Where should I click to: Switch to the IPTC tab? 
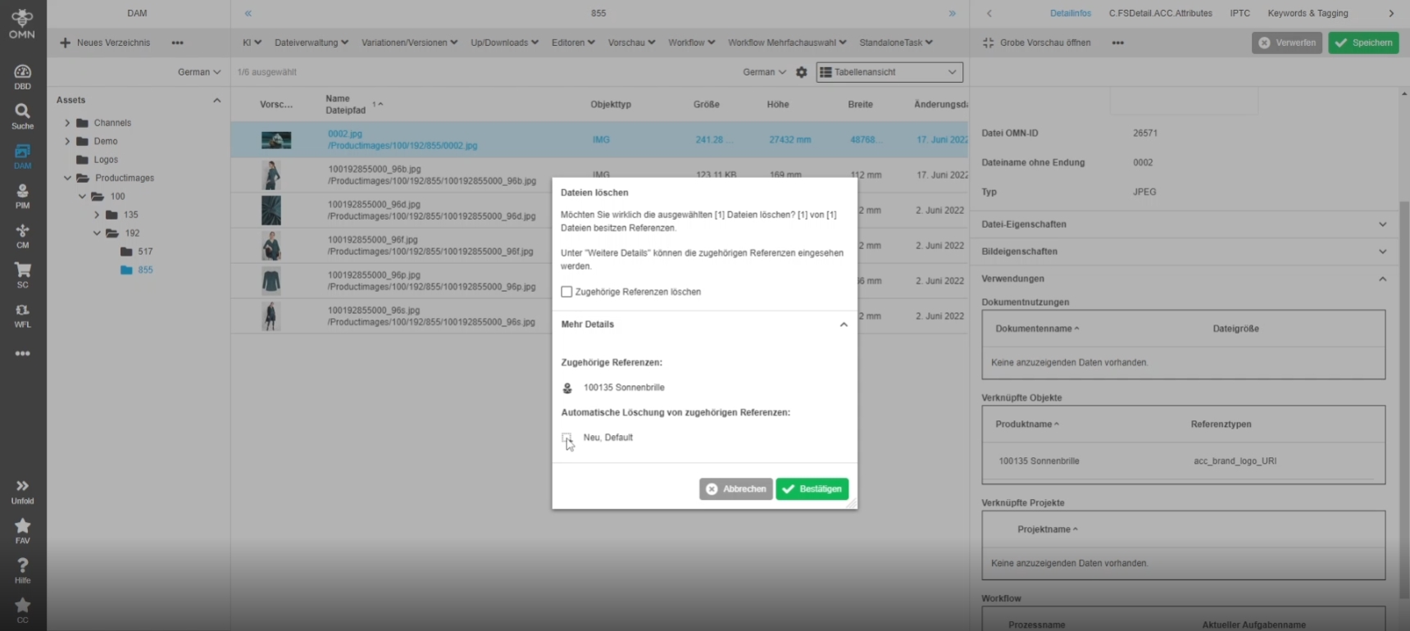tap(1240, 13)
